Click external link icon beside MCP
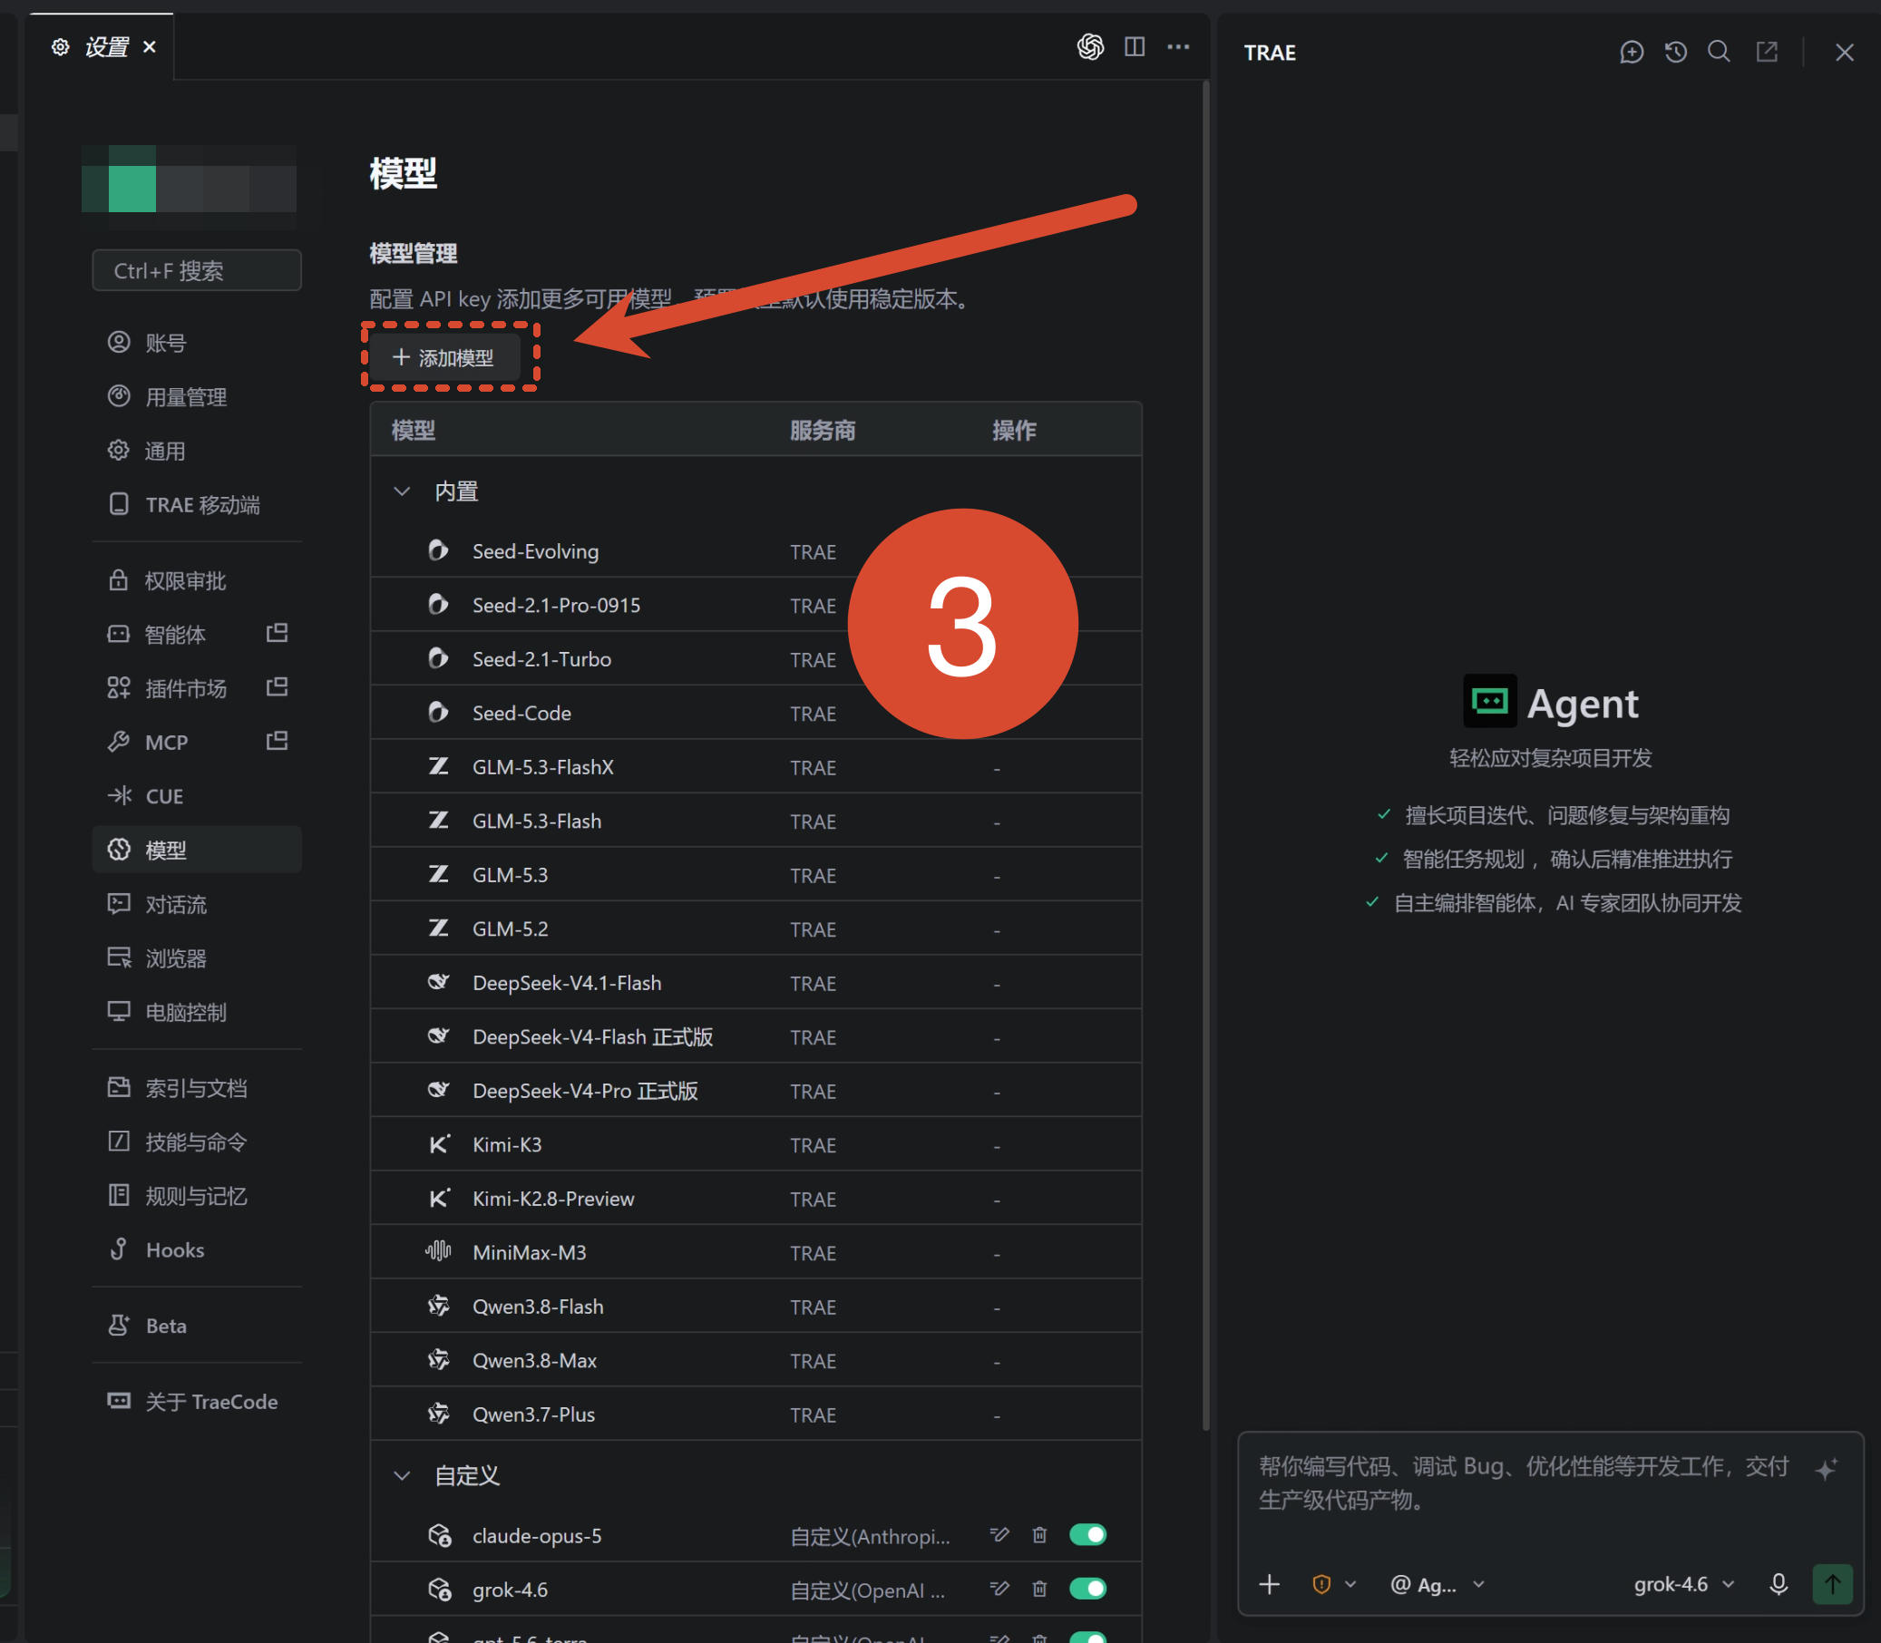 (x=277, y=741)
